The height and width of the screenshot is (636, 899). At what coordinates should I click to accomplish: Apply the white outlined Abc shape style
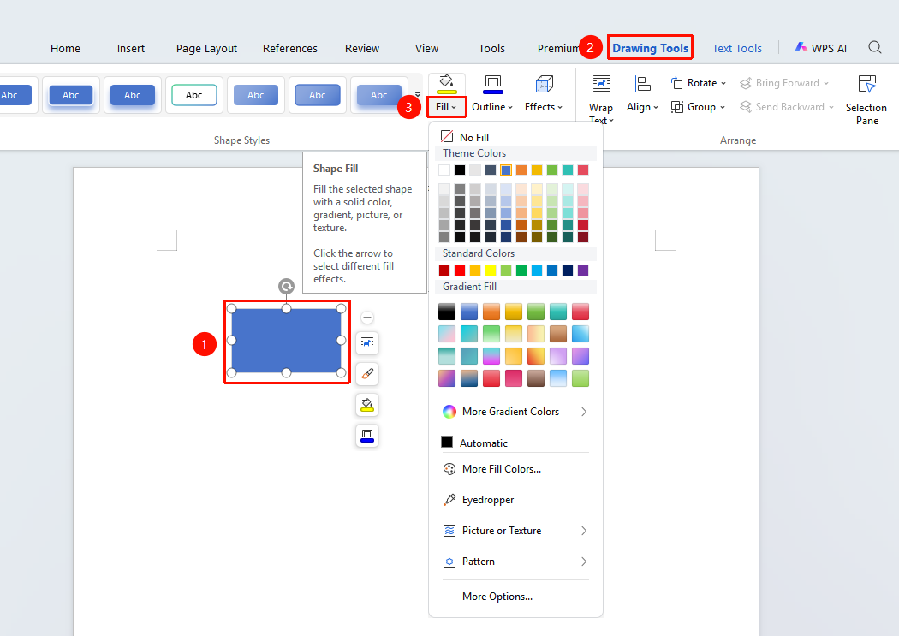193,95
